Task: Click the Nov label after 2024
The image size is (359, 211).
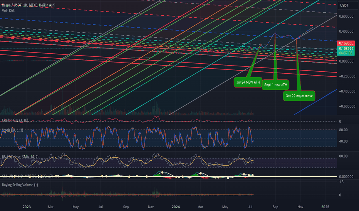Action: click(300, 207)
